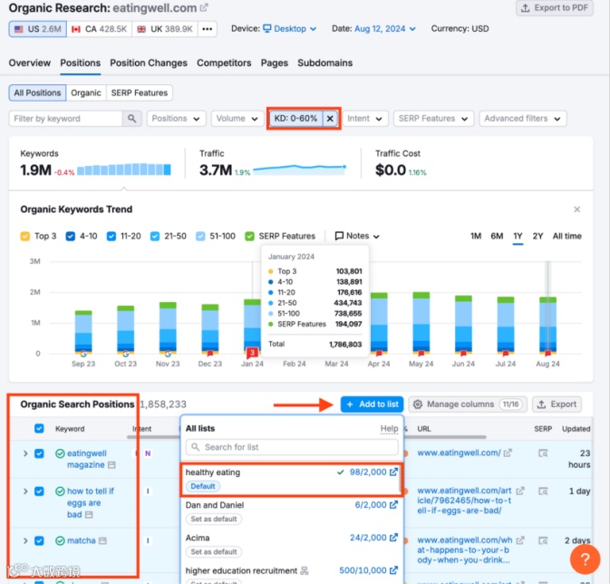Screen dimensions: 610x584
Task: Click keyword details icon beside eatingwell magazine
Action: (111, 465)
